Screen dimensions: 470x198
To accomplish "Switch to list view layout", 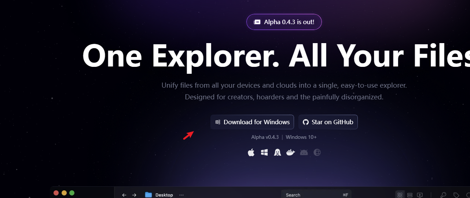I will pos(410,195).
